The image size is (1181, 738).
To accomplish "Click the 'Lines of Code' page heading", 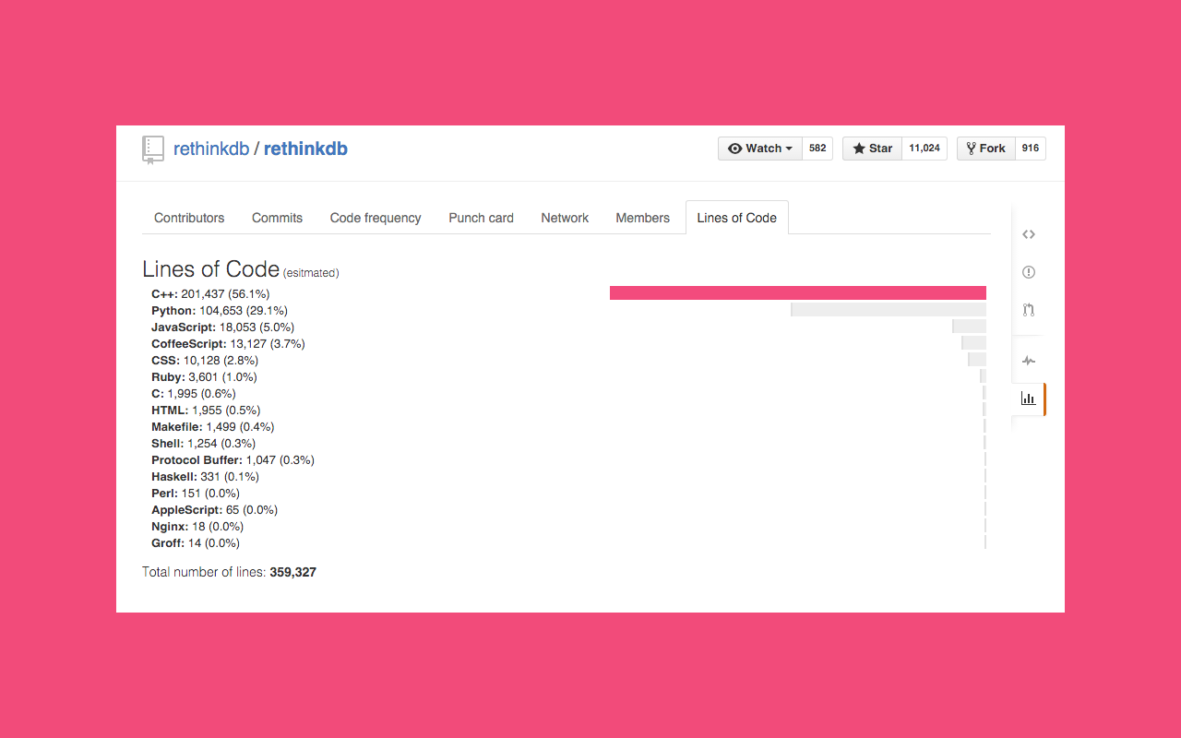I will [210, 269].
